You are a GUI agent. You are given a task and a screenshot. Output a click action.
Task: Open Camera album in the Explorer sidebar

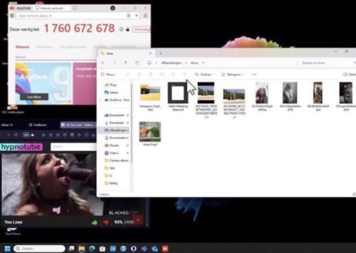coord(117,160)
